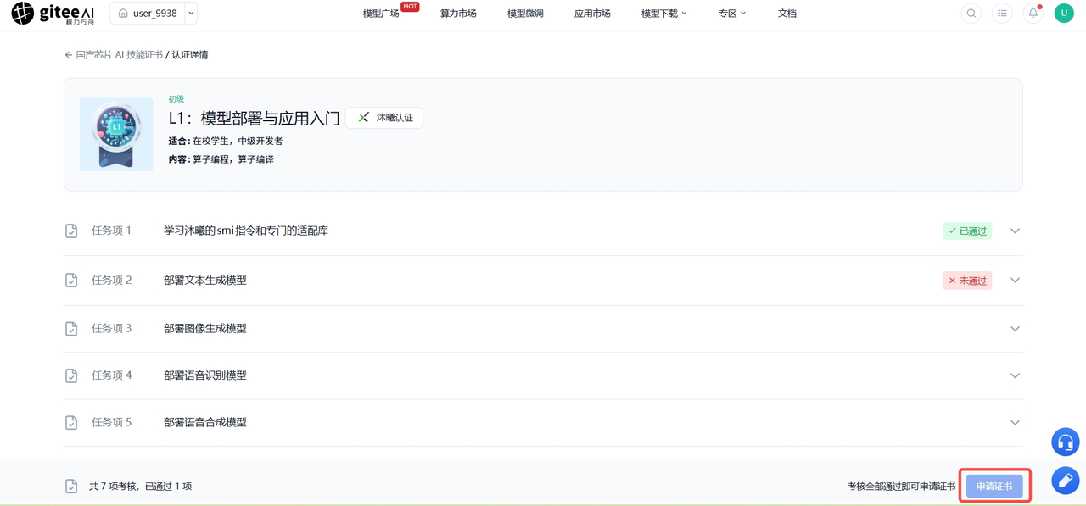Open the Gitee AI logo homepage

coord(53,14)
